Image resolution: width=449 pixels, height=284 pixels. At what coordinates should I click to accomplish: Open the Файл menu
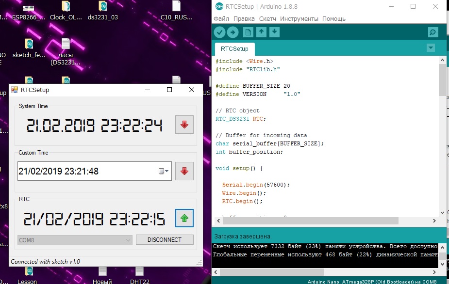click(221, 19)
